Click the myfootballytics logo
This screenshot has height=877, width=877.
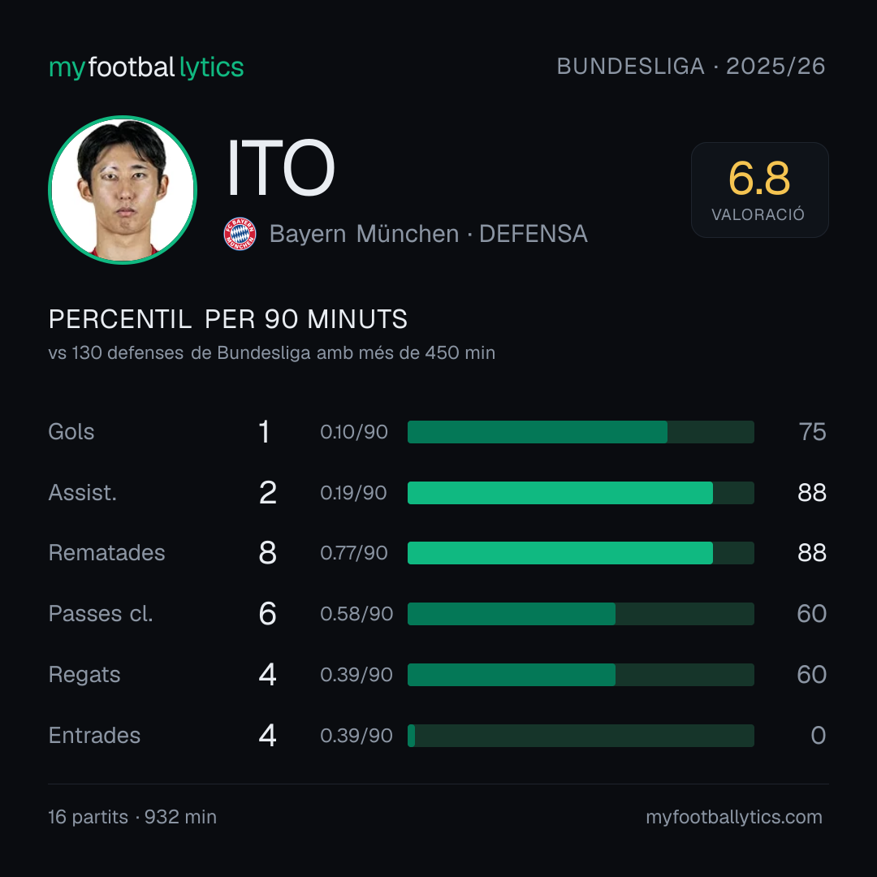click(x=146, y=67)
